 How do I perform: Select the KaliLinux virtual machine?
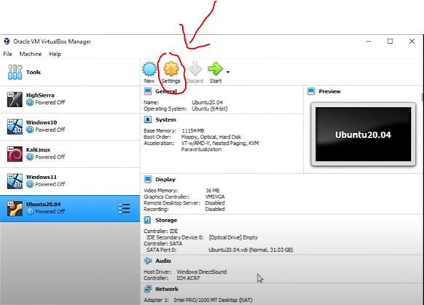70,154
